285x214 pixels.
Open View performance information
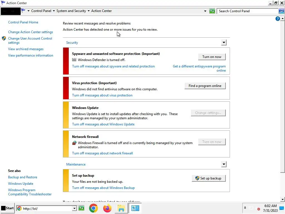click(x=31, y=55)
